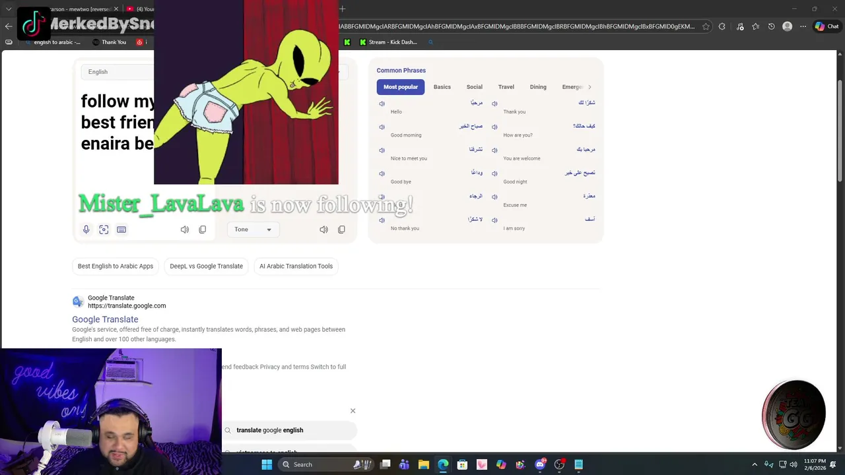Open the translate.google.com URL link
Image resolution: width=845 pixels, height=475 pixels.
click(127, 305)
